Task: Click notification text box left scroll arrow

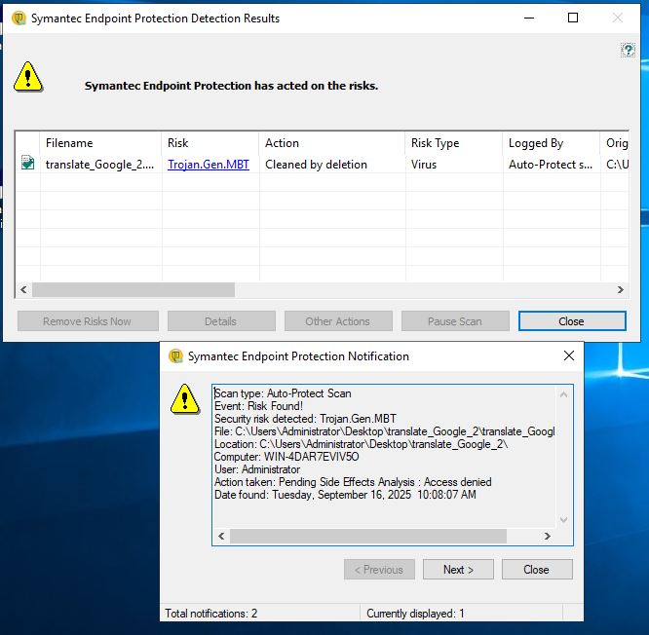Action: (221, 536)
